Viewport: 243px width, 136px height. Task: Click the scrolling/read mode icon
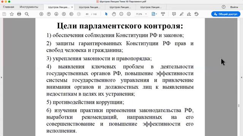click(x=163, y=14)
